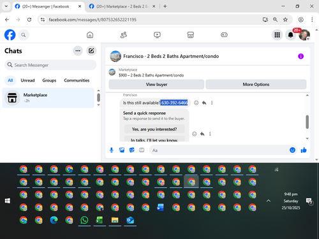This screenshot has width=319, height=239.
Task: Open the $900 – 2 Beds 2 Baths listing link
Action: coord(151,75)
